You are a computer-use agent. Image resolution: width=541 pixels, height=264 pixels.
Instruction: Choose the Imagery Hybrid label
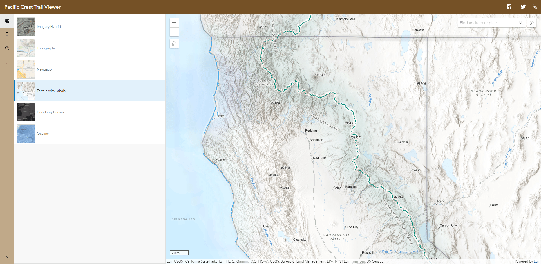(x=49, y=27)
